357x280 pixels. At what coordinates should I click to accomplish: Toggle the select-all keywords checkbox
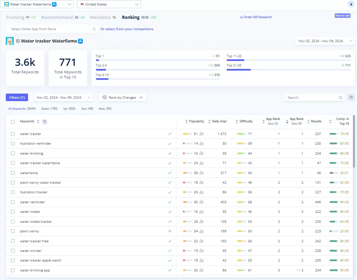point(13,122)
